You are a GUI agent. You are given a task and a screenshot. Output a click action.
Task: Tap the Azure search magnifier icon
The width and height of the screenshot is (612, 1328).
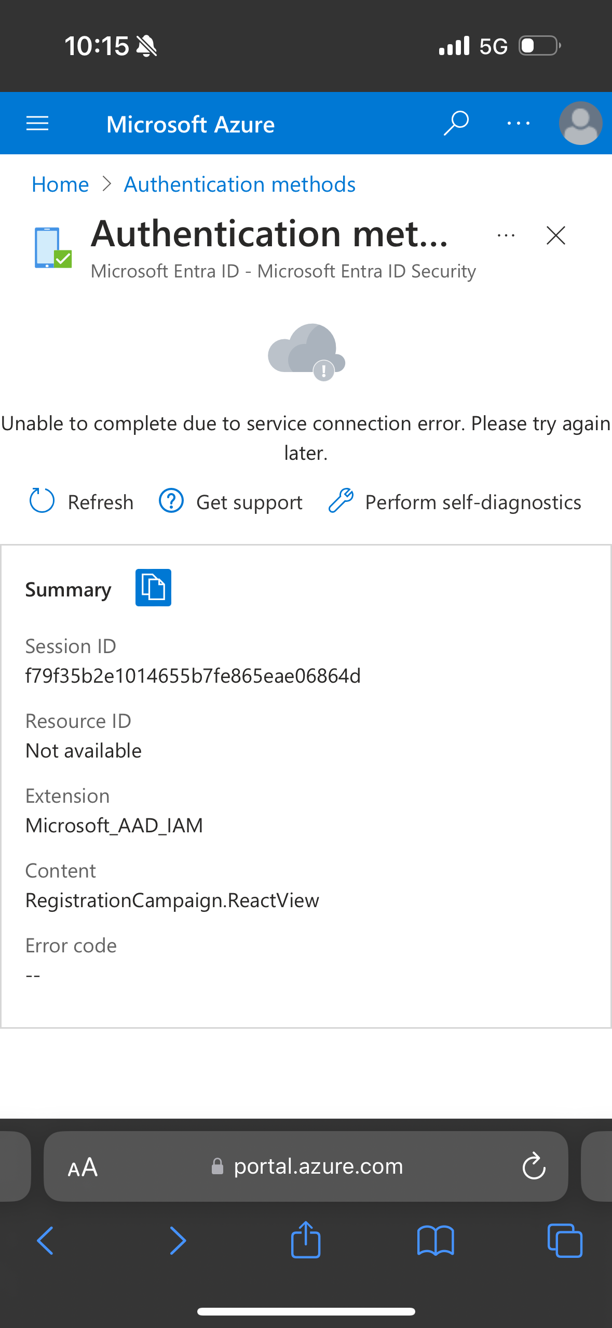click(456, 123)
